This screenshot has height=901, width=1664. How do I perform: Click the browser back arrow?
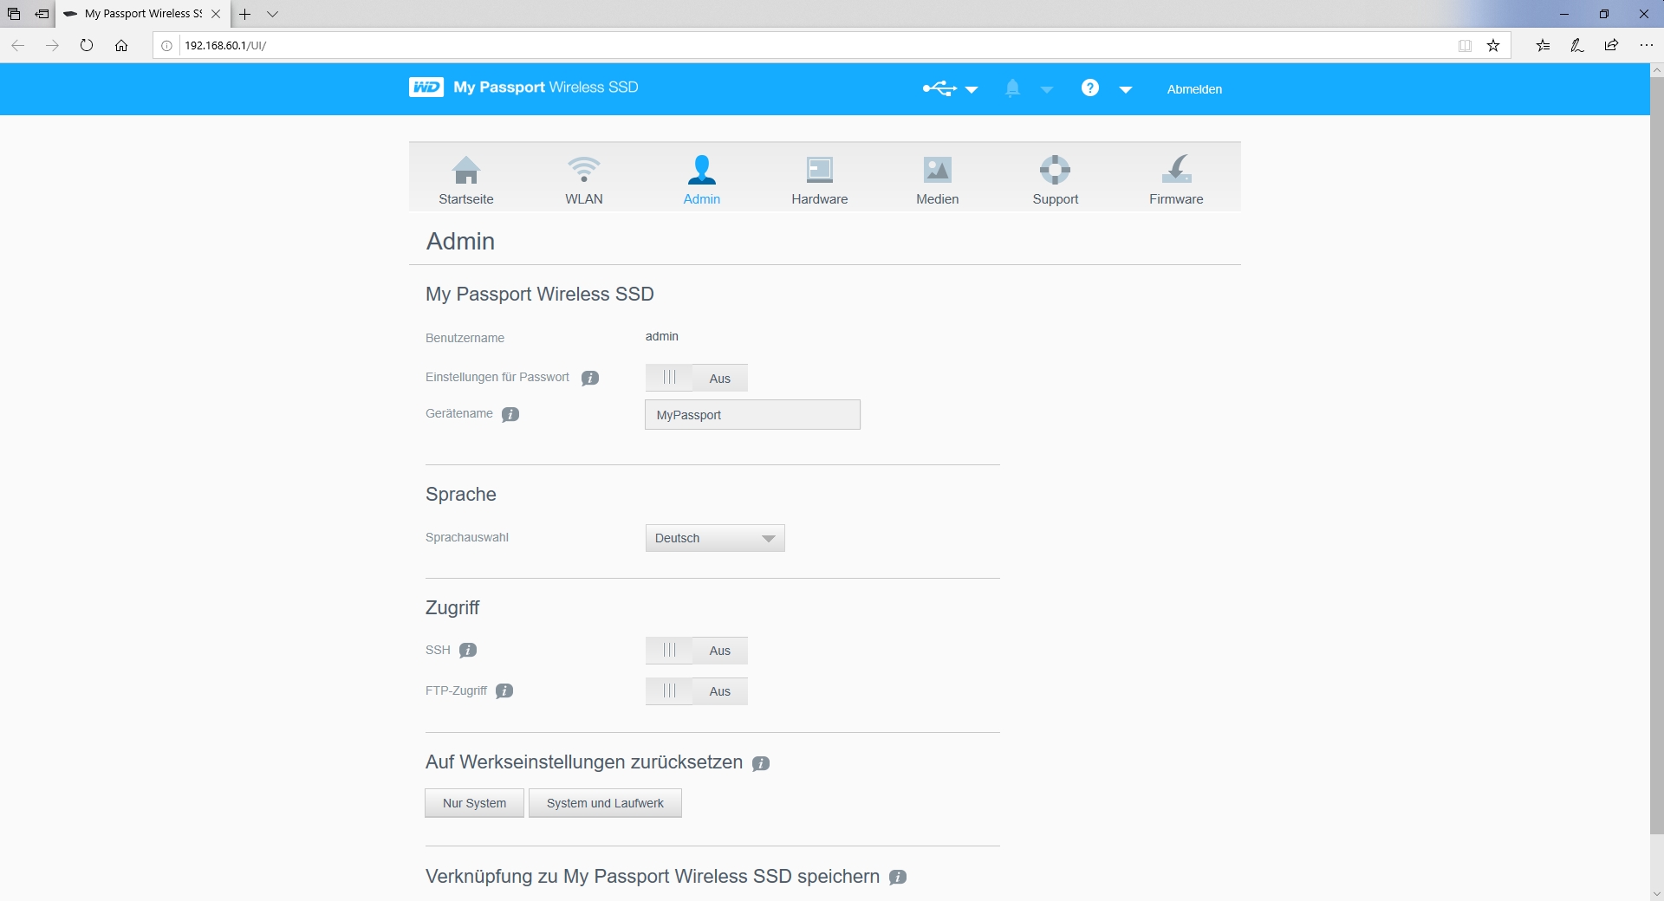click(17, 45)
